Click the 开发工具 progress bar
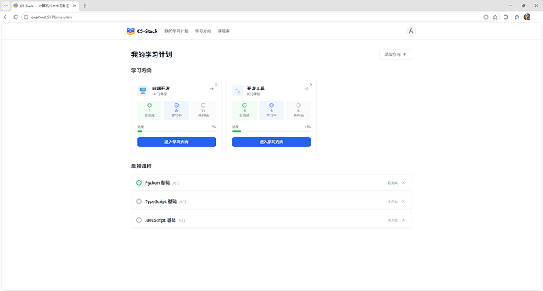The height and width of the screenshot is (291, 543). point(271,131)
